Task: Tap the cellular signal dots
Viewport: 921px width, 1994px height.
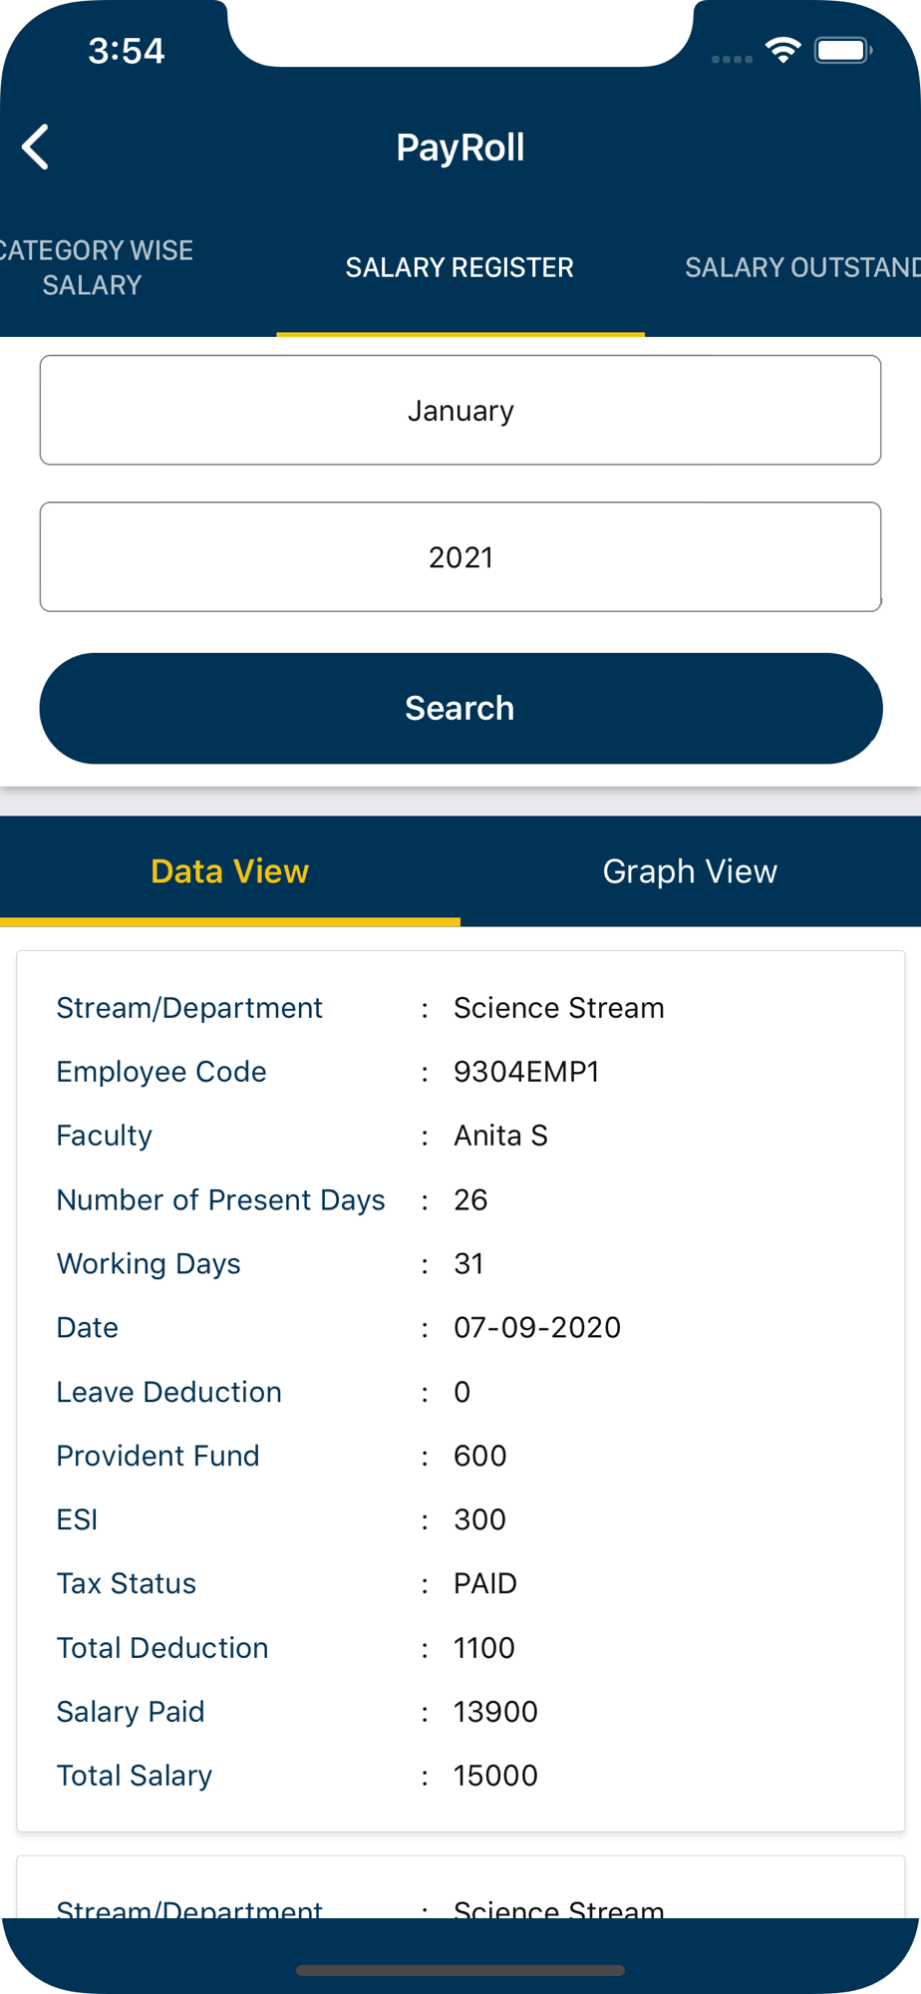Action: pyautogui.click(x=732, y=59)
